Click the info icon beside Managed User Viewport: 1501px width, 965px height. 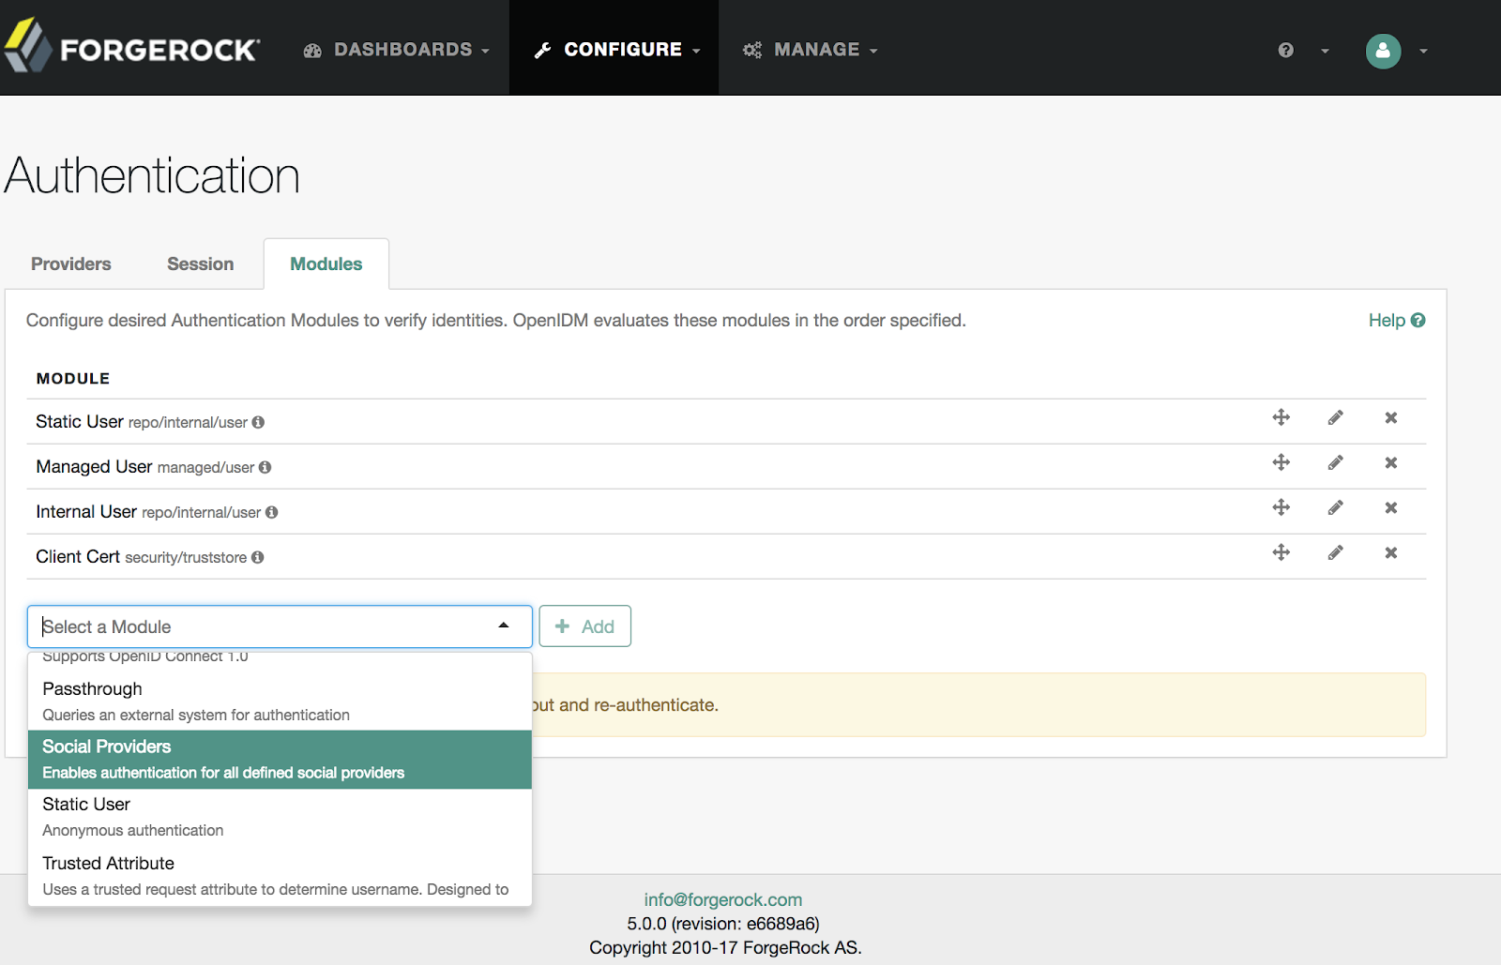[x=265, y=467]
